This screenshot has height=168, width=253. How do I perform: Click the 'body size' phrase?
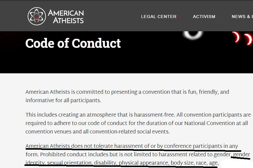tap(182, 163)
